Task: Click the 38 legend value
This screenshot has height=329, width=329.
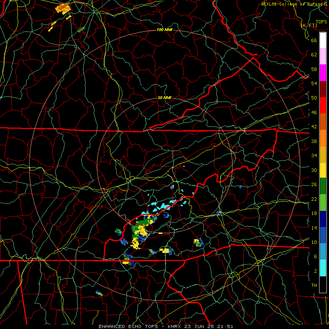Action: 314,141
